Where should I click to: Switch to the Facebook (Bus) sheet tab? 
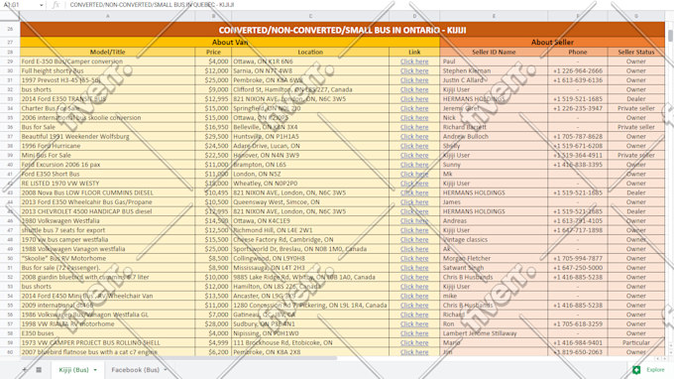[136, 370]
